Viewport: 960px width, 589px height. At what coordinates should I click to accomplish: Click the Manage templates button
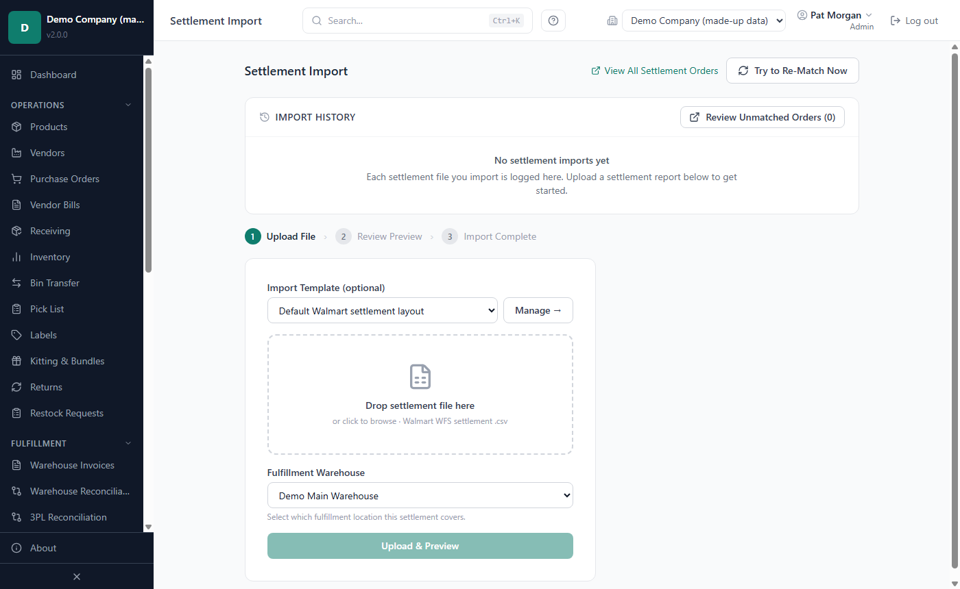coord(538,310)
